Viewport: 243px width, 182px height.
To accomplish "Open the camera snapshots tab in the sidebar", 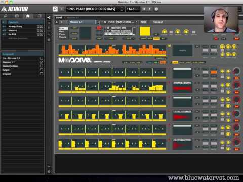I will tap(17, 16).
